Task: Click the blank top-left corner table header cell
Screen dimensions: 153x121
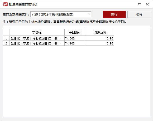Action: (x=6, y=32)
